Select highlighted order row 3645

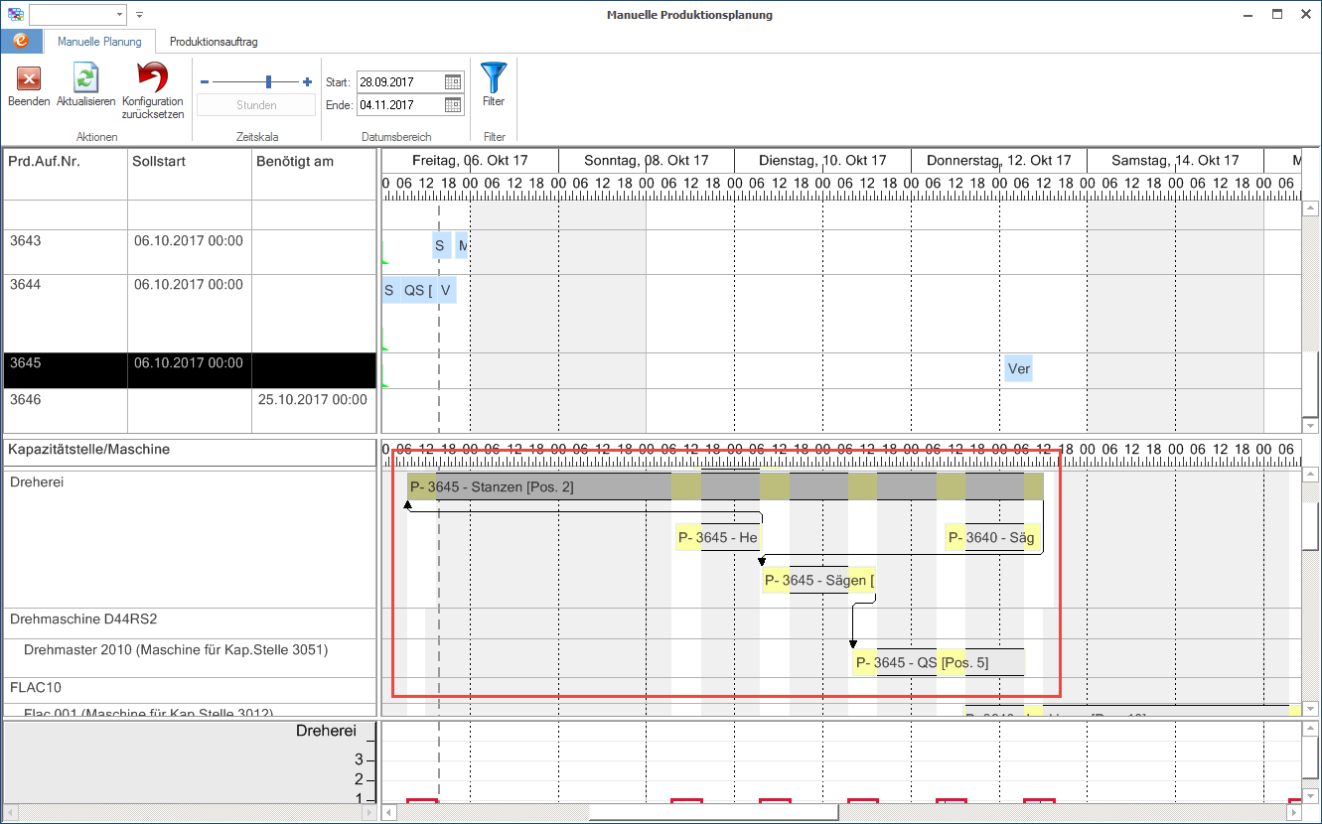pos(190,370)
